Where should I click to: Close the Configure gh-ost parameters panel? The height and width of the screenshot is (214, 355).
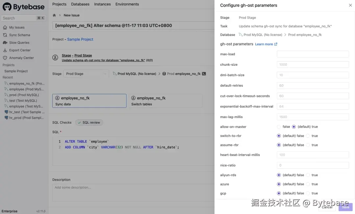point(350,5)
